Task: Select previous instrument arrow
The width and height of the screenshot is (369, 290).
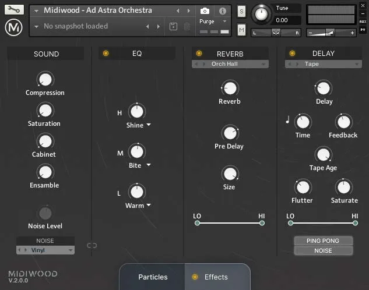Action: (178, 10)
